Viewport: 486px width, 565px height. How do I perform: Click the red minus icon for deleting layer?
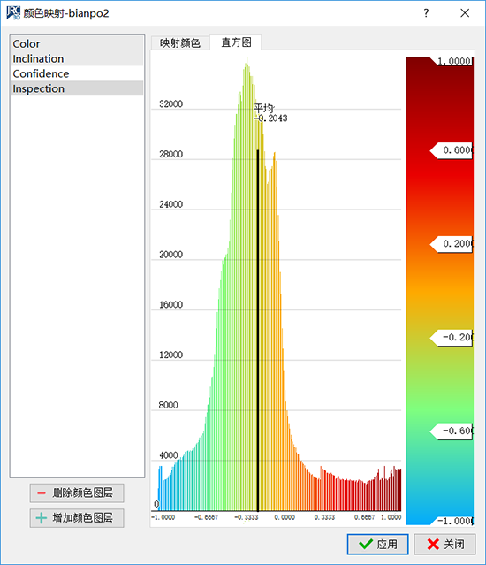pos(42,492)
